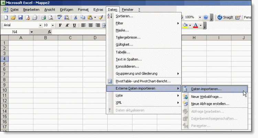258x138 pixels.
Task: Save the workbook using the floppy disk icon
Action: pos(20,17)
